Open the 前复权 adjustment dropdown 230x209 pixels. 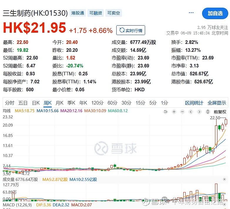220,112
